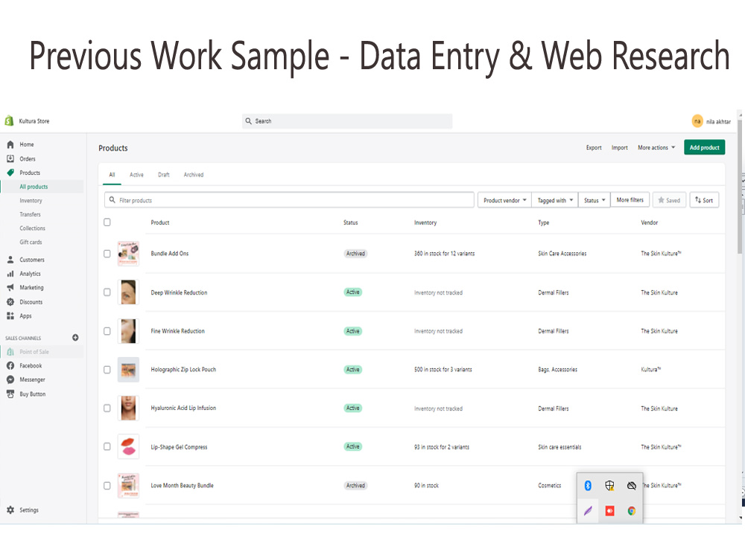745x558 pixels.
Task: Click the More filters button
Action: (x=630, y=200)
